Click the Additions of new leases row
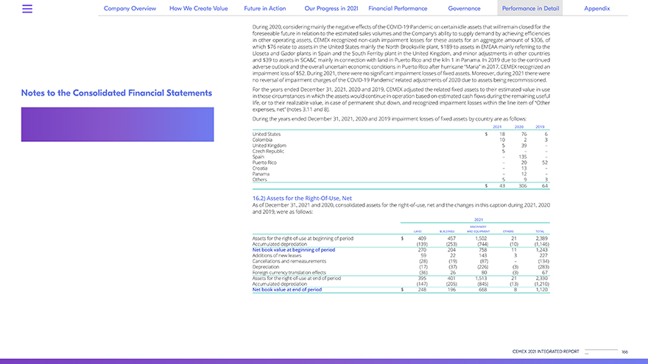This screenshot has width=648, height=364. 278,254
